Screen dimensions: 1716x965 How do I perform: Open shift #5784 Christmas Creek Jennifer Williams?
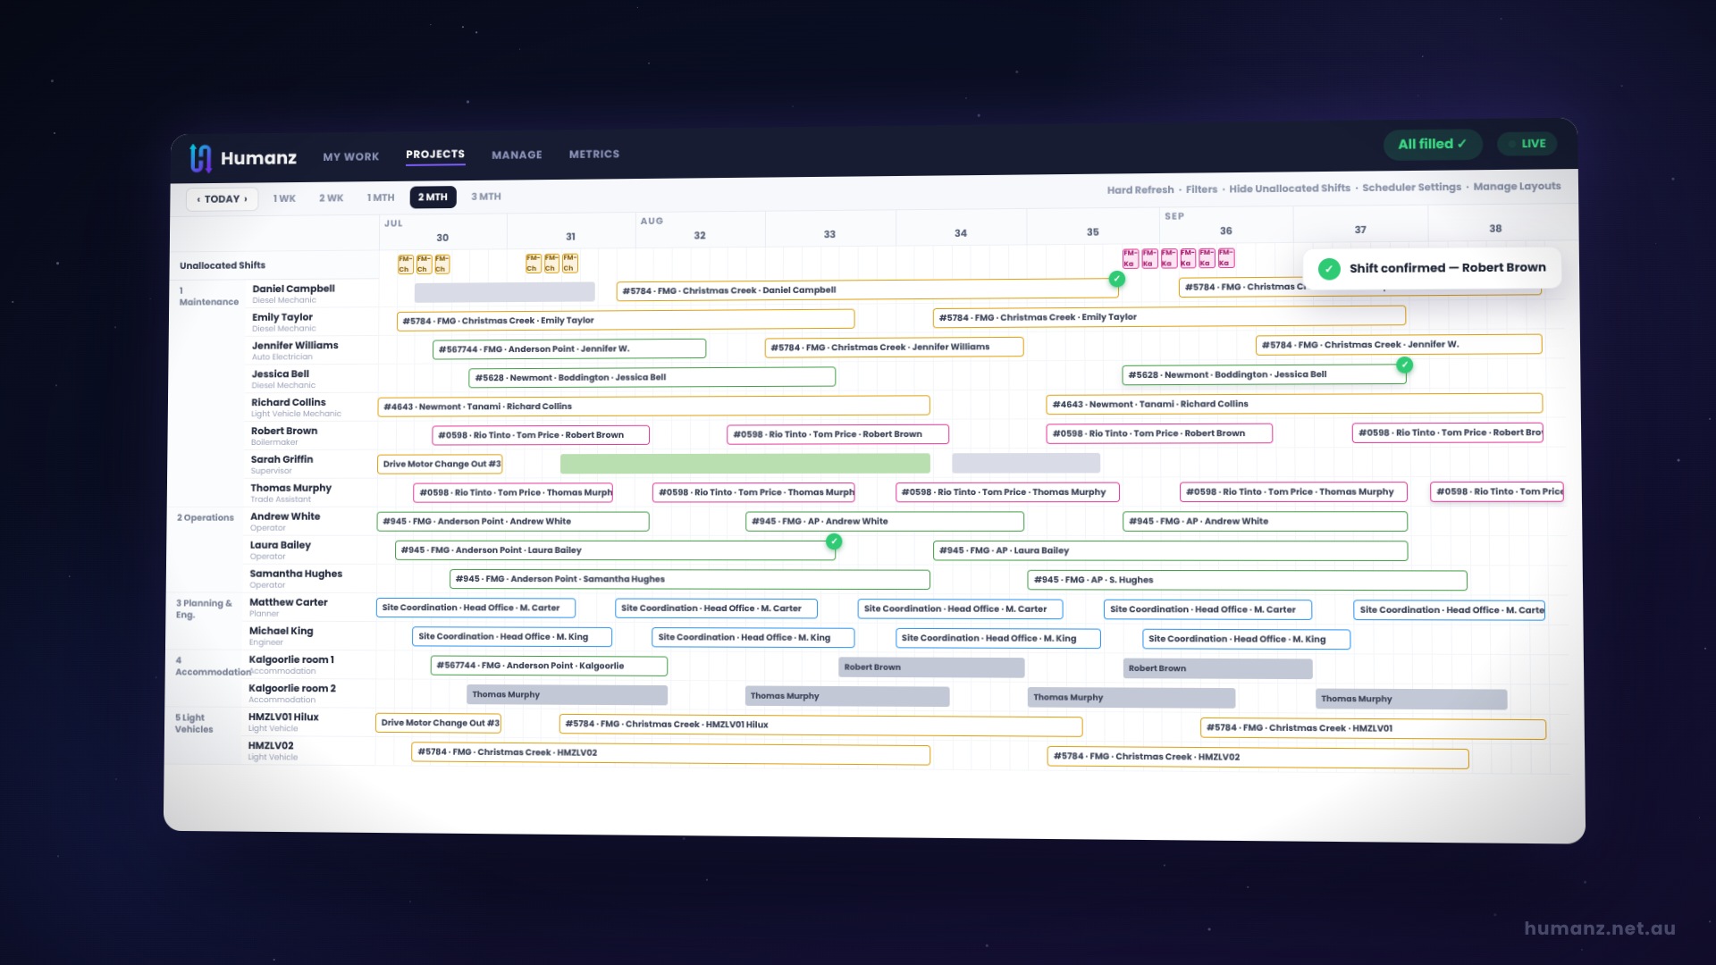point(894,347)
